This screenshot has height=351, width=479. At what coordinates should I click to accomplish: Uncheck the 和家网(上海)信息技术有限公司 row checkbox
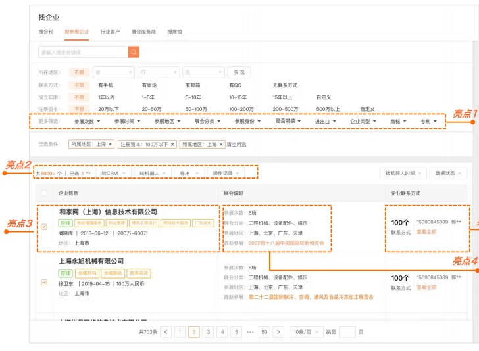tap(44, 227)
